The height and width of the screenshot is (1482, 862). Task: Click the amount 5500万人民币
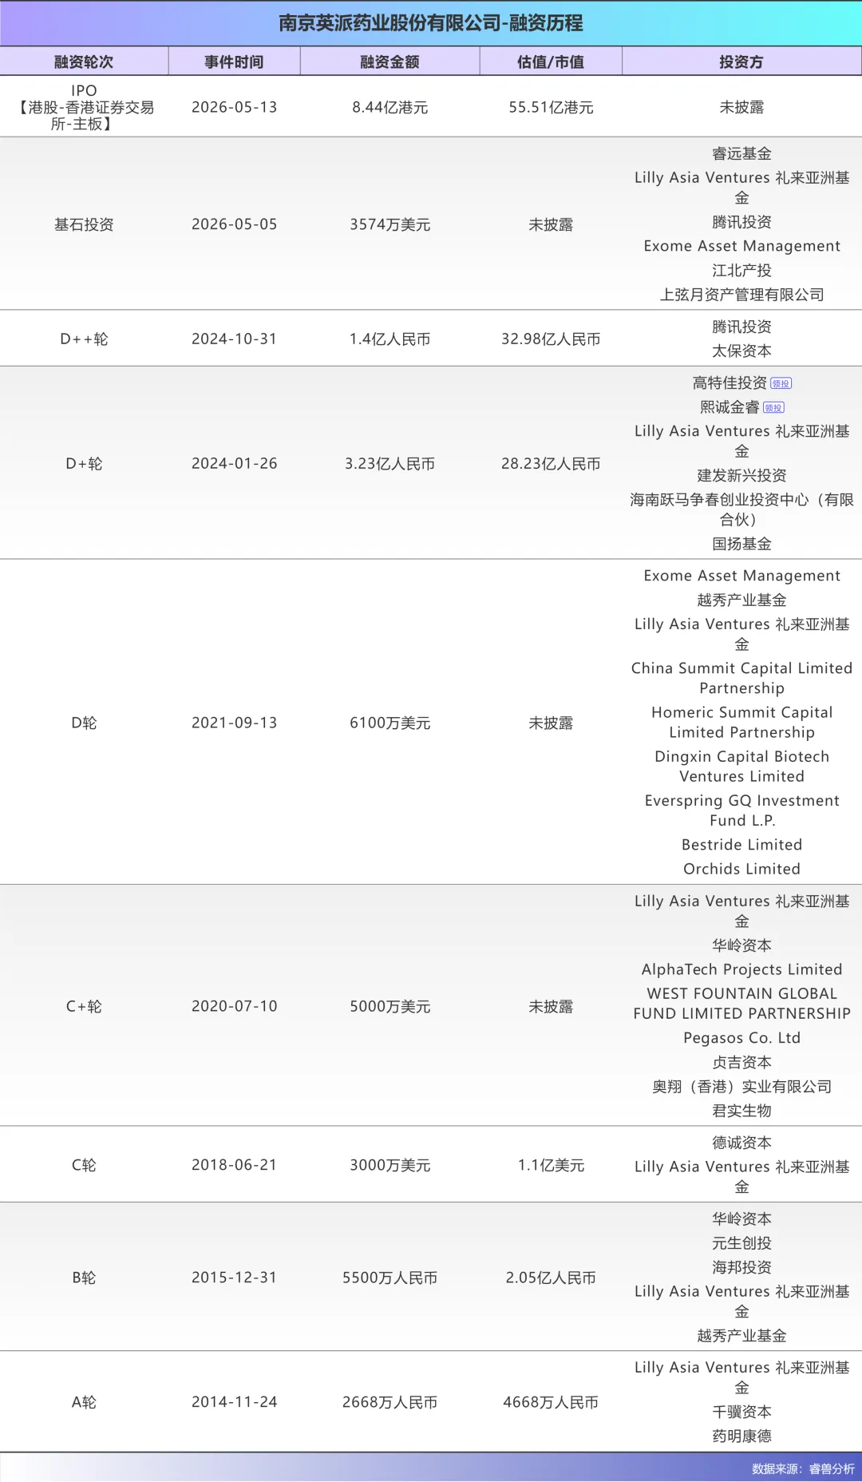pos(389,1278)
